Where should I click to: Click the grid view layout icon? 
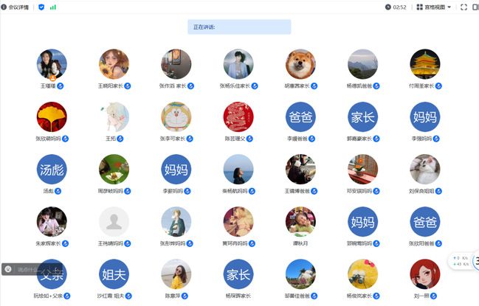click(x=420, y=7)
